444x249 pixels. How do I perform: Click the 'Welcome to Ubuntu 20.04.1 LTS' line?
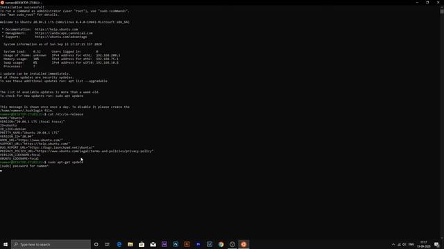click(x=65, y=22)
